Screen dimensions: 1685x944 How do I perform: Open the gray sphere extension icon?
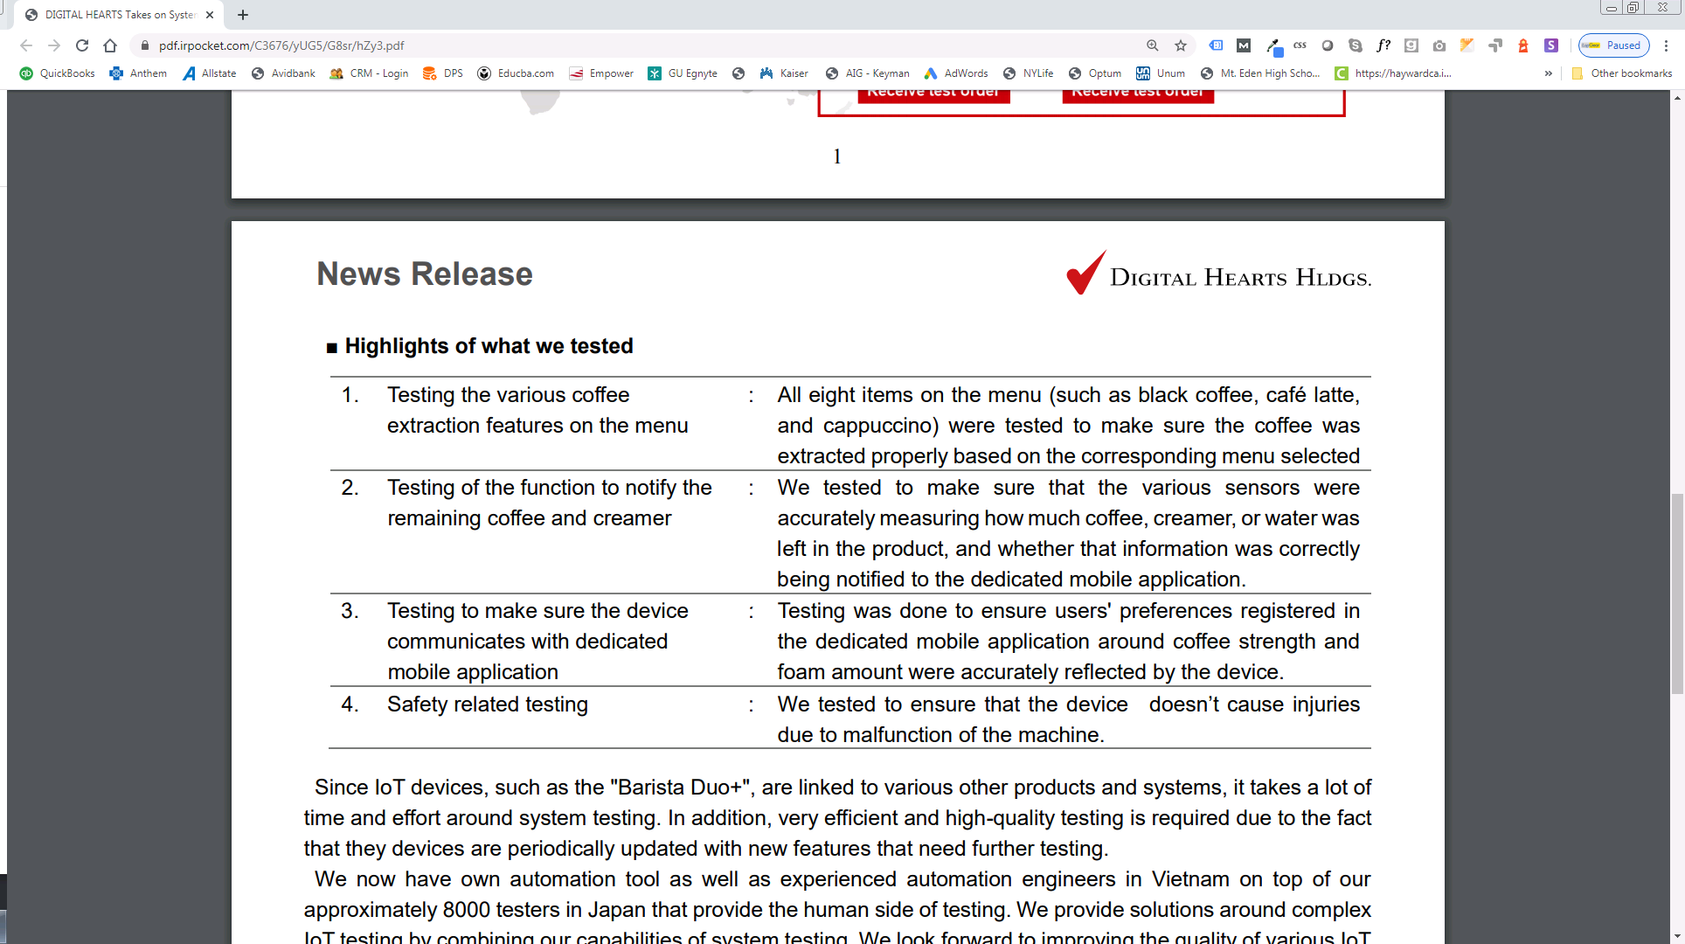pyautogui.click(x=1328, y=45)
